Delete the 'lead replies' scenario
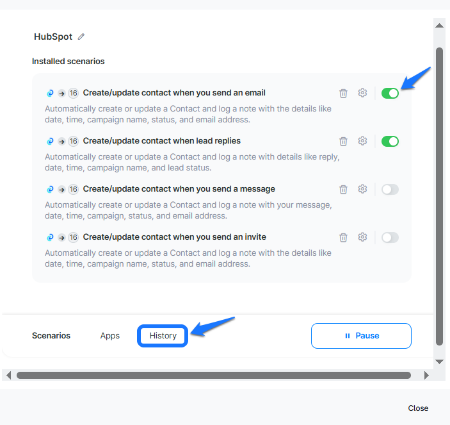Image resolution: width=450 pixels, height=425 pixels. [x=343, y=141]
